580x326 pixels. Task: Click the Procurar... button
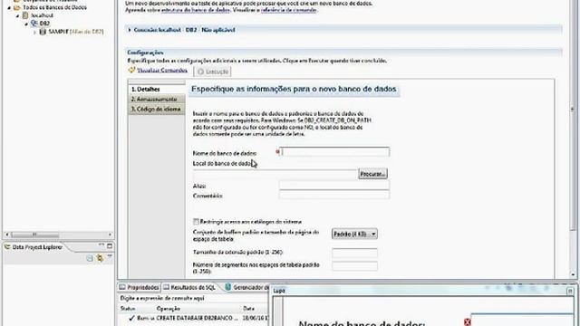372,174
